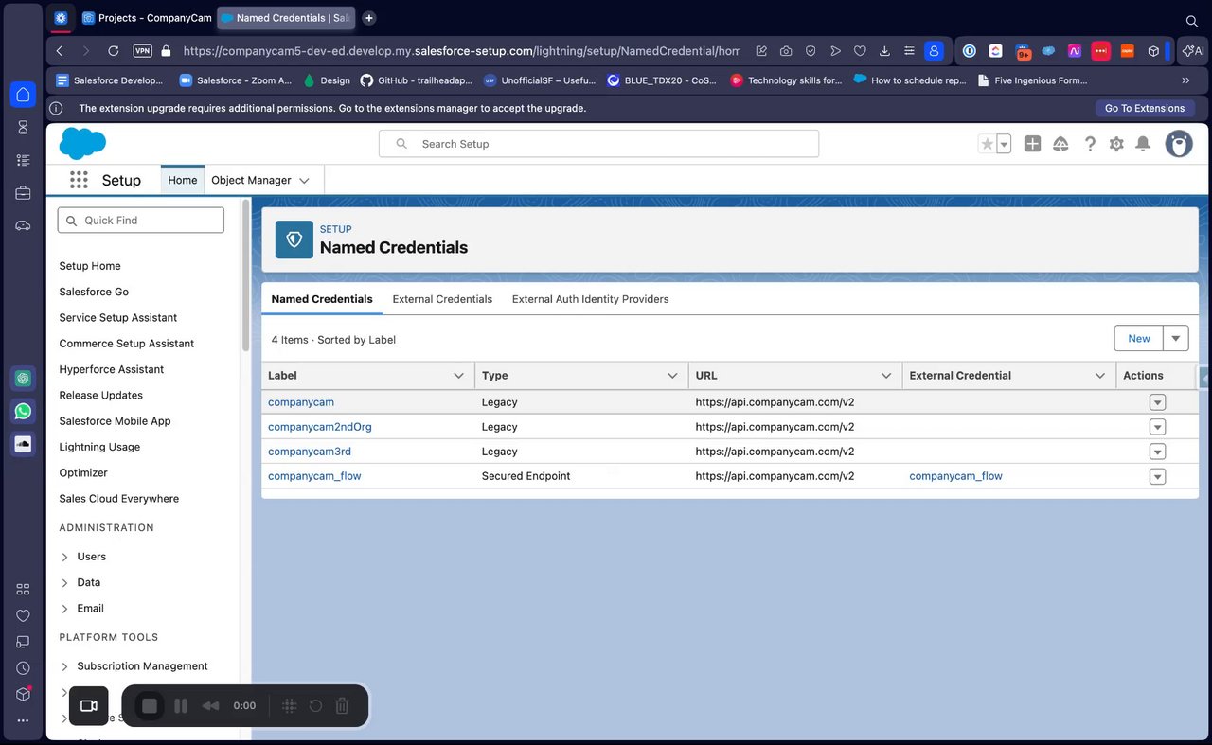Expand the Subscription Management section

64,666
